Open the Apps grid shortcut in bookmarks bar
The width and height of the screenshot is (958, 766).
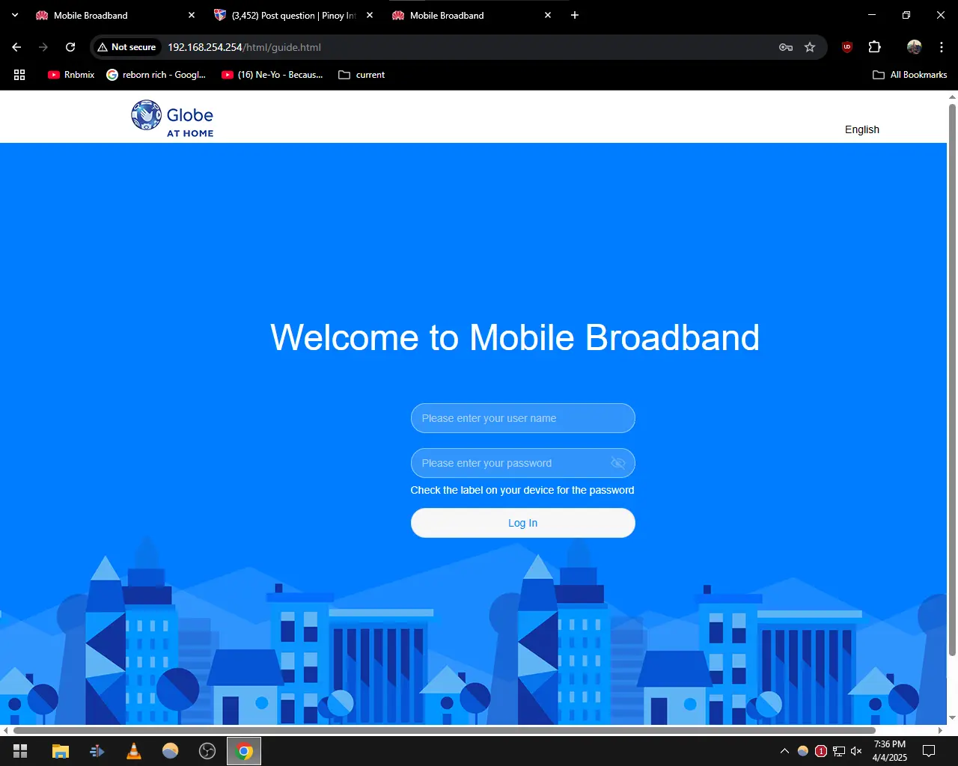click(x=19, y=75)
